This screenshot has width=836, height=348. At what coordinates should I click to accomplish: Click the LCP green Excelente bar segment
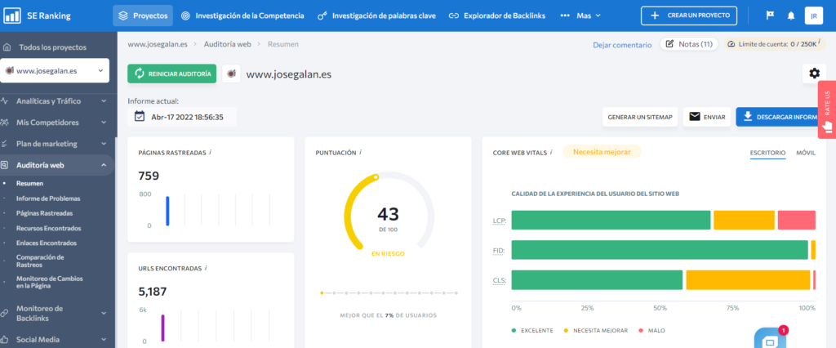611,220
